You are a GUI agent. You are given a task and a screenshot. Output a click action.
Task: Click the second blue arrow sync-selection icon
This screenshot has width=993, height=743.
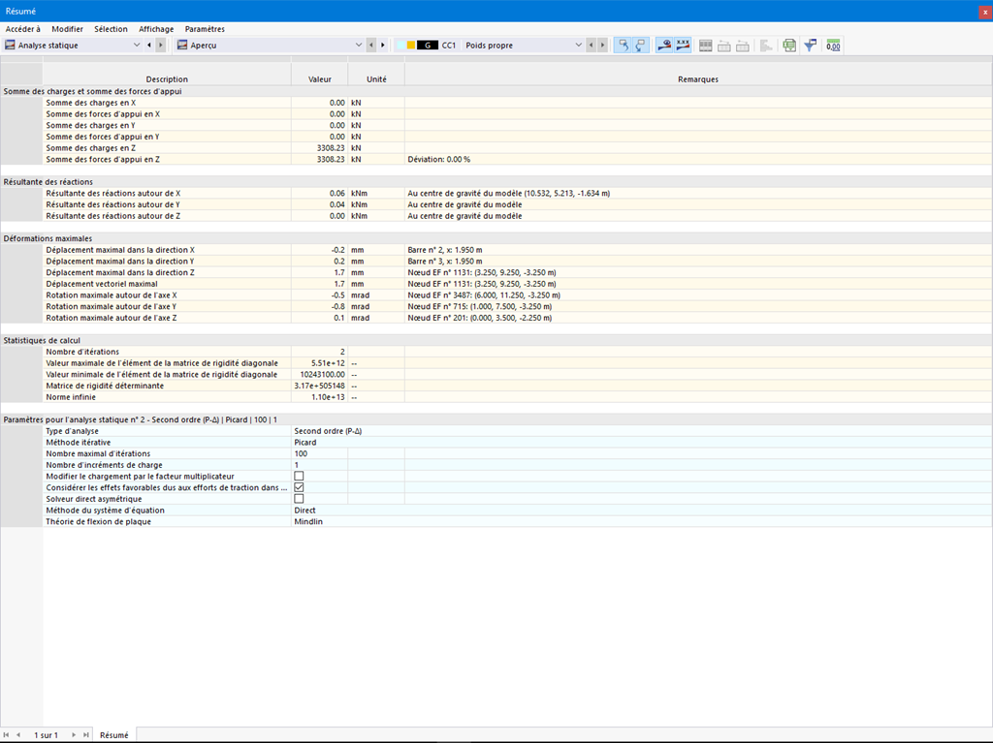pyautogui.click(x=640, y=45)
